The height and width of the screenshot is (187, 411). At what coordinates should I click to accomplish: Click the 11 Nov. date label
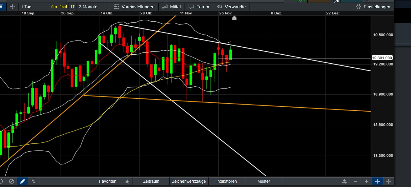coord(186,13)
